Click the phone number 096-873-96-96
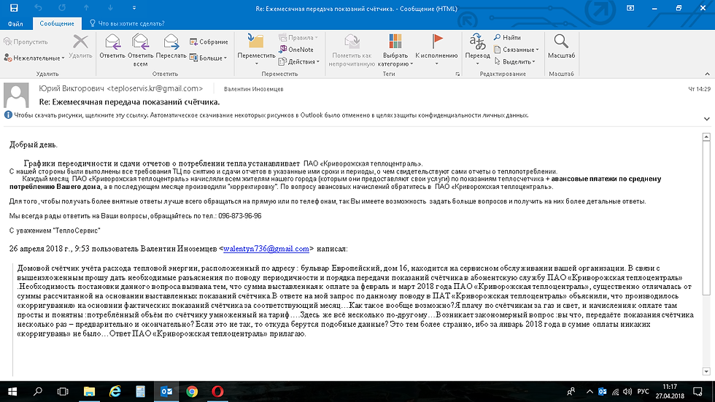Viewport: 715px width, 402px height. [240, 216]
